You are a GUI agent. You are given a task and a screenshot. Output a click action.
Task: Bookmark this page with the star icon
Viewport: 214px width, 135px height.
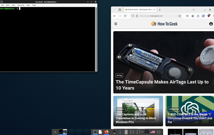pyautogui.click(x=180, y=16)
